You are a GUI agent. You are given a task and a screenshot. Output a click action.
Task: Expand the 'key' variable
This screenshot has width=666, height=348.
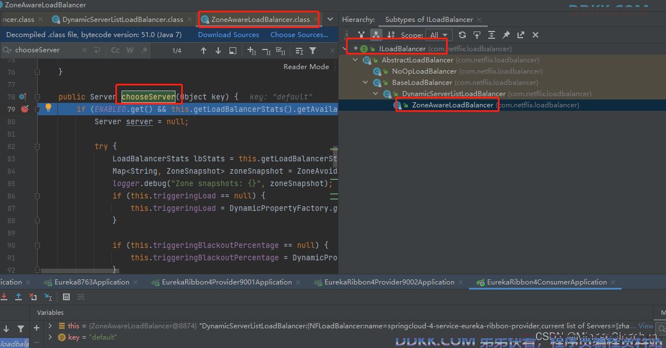pyautogui.click(x=50, y=337)
